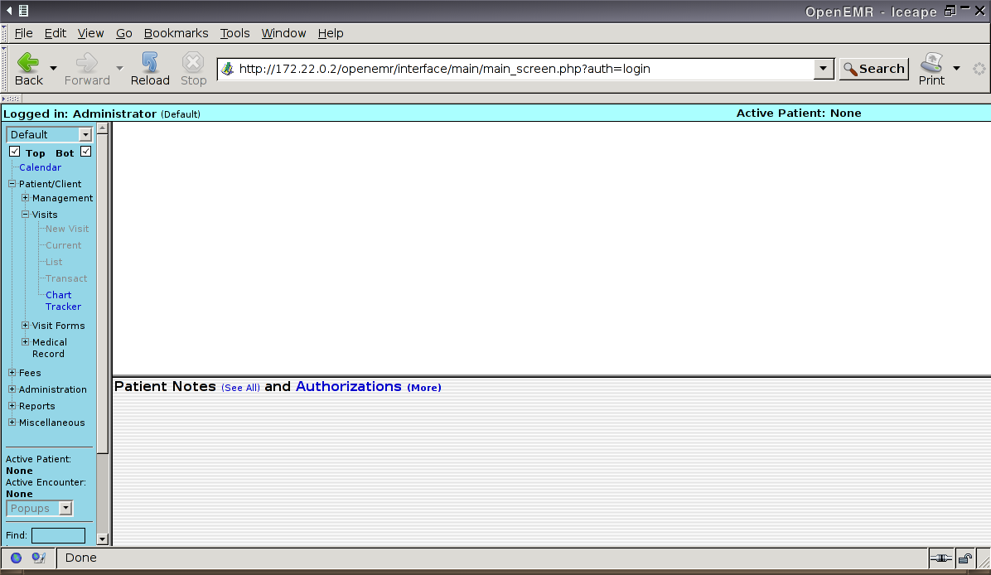Click the online/offline connection icon
The width and height of the screenshot is (991, 575).
click(940, 558)
